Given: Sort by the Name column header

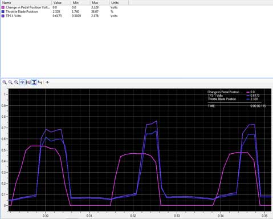Looking at the screenshot, I should [x=26, y=3].
